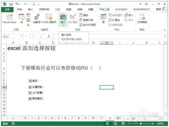The width and height of the screenshot is (169, 127).
Task: Switch to Normal view in status bar
Action: pos(107,124)
